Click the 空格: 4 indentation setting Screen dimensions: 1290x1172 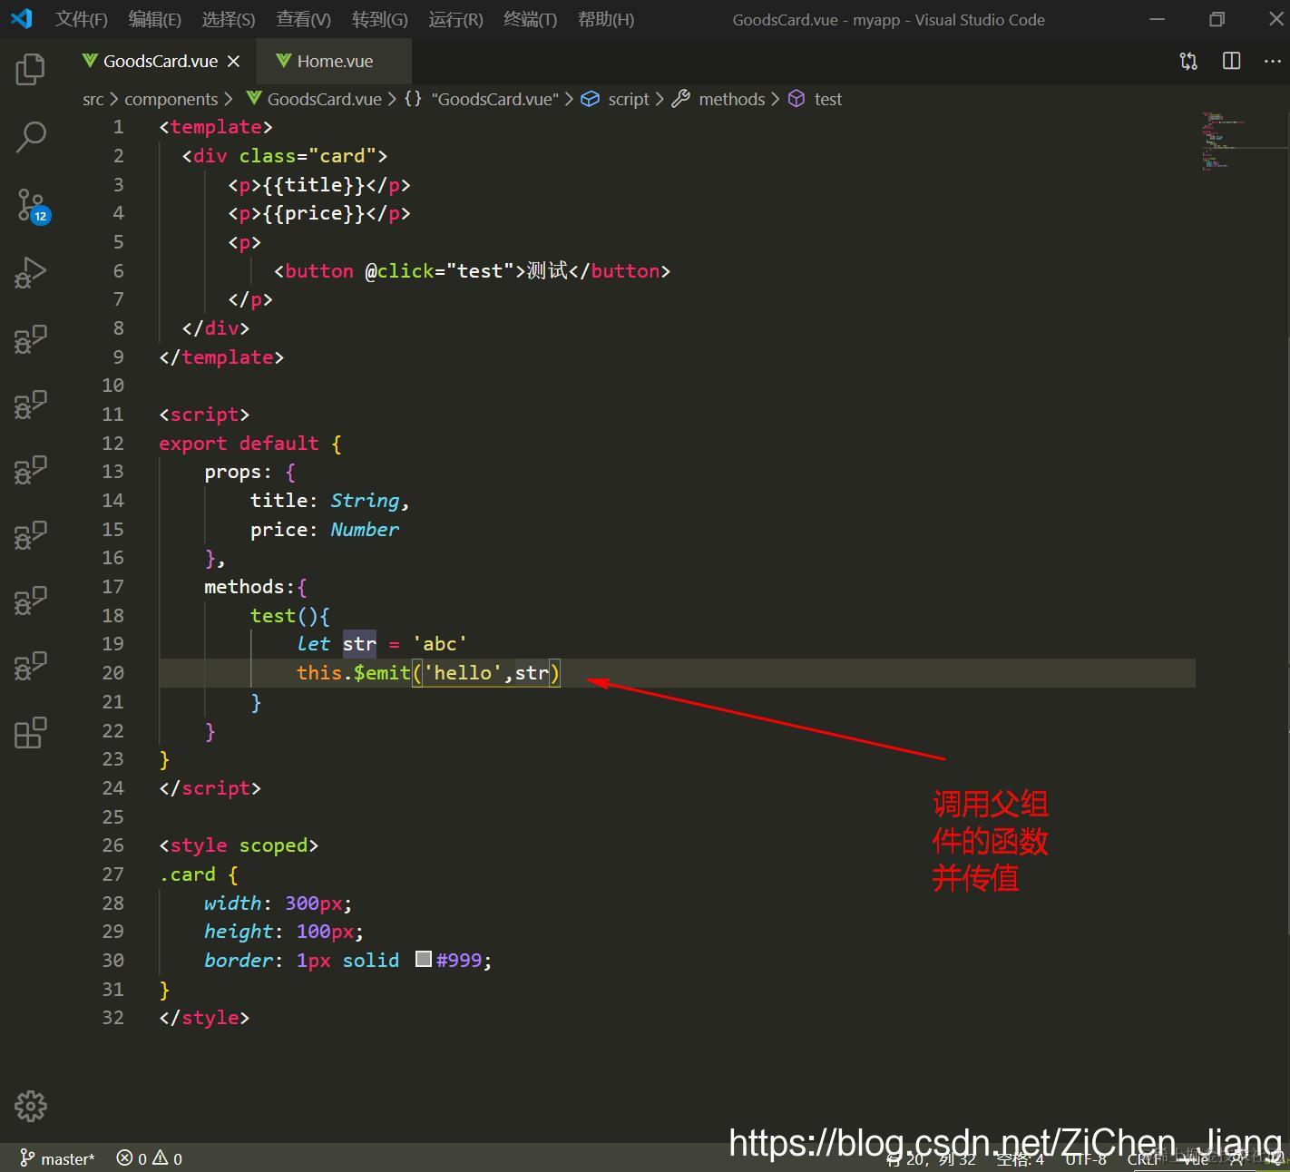[1020, 1159]
